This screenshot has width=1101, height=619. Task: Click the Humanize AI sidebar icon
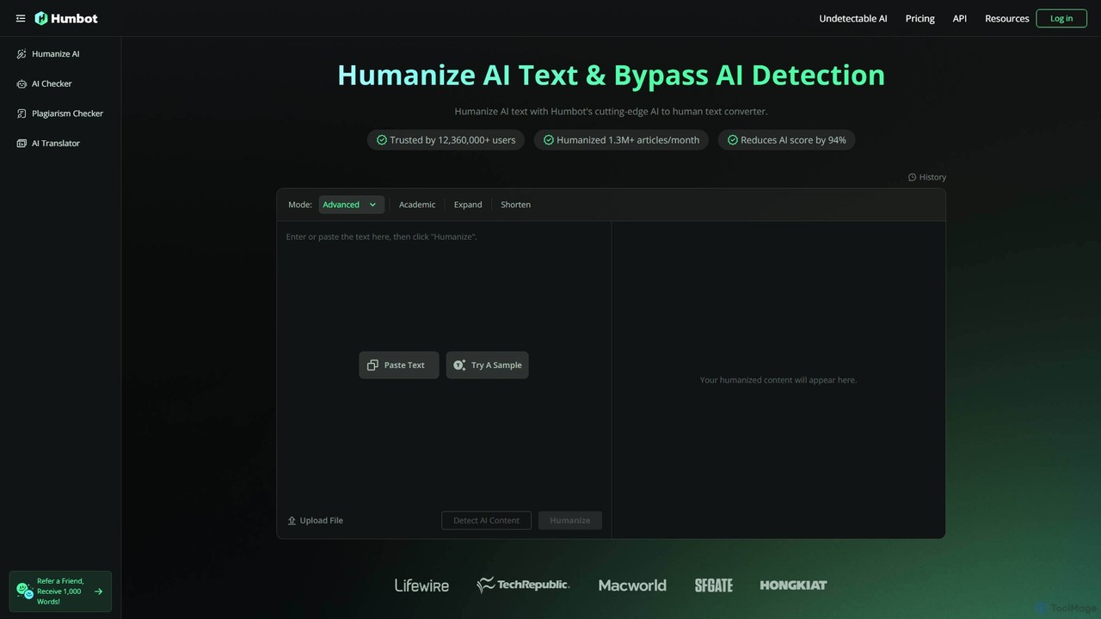tap(22, 54)
